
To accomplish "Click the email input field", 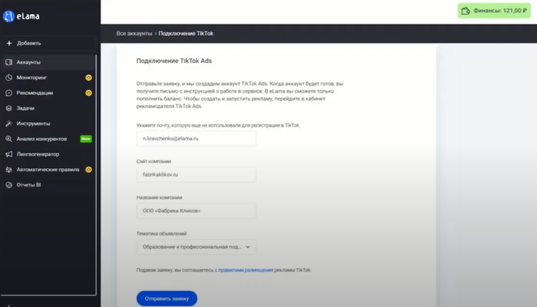I will point(196,139).
